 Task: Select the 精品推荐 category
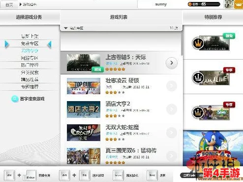[x=30, y=79]
